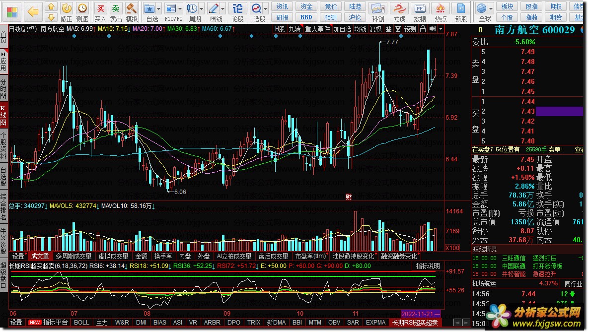Click the BBD button
The height and width of the screenshot is (332, 589).
[x=306, y=17]
